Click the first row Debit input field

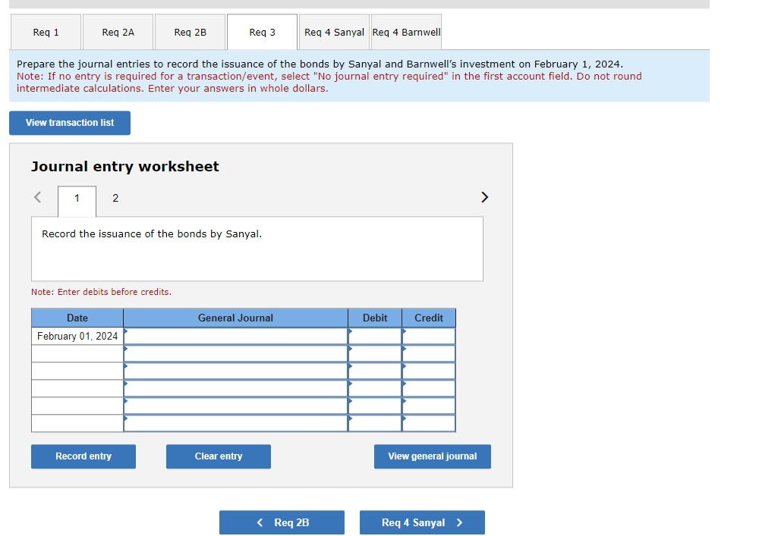click(374, 336)
